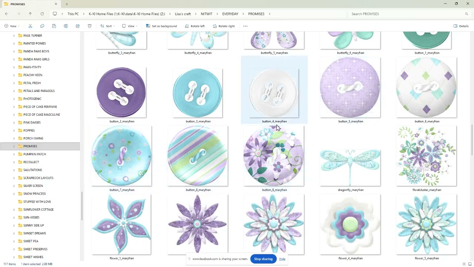Expand the SUNFLOWER COTTAGE folder chevron
This screenshot has width=474, height=267.
(14, 210)
